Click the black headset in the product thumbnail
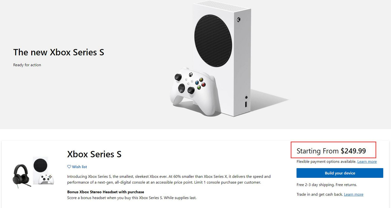Screen dimensions: 391x208 21,175
